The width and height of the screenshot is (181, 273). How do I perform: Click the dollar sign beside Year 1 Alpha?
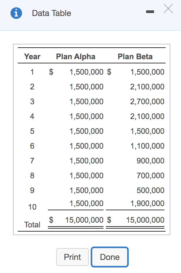(x=50, y=72)
